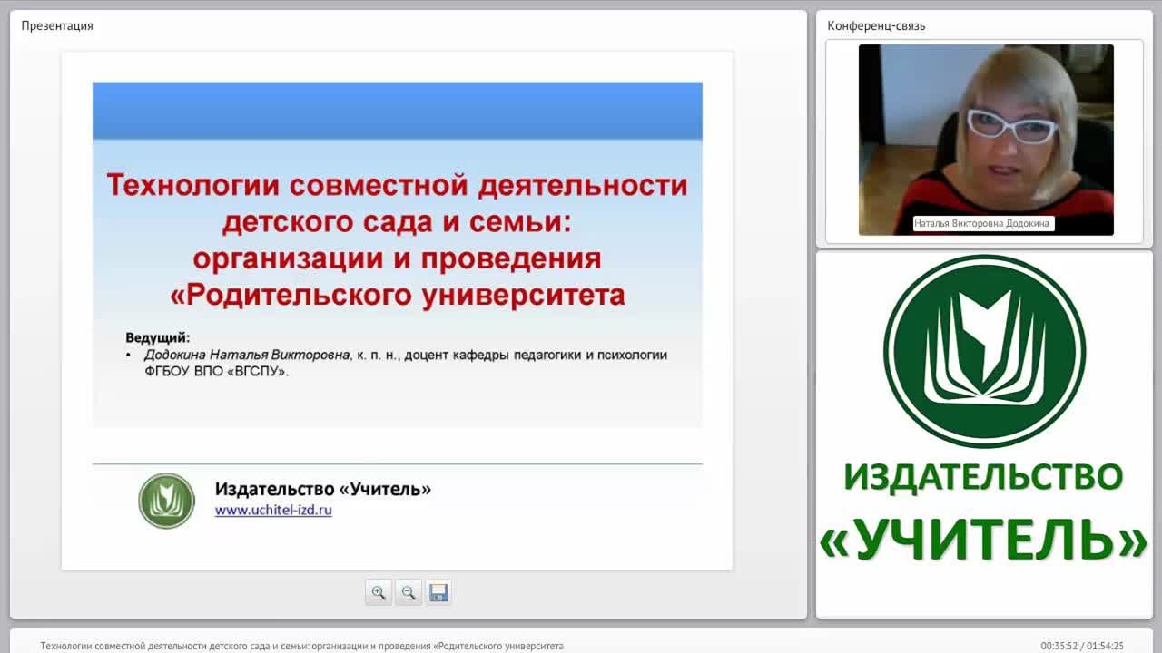
Task: Select the «Презентация» panel title
Action: [x=57, y=25]
